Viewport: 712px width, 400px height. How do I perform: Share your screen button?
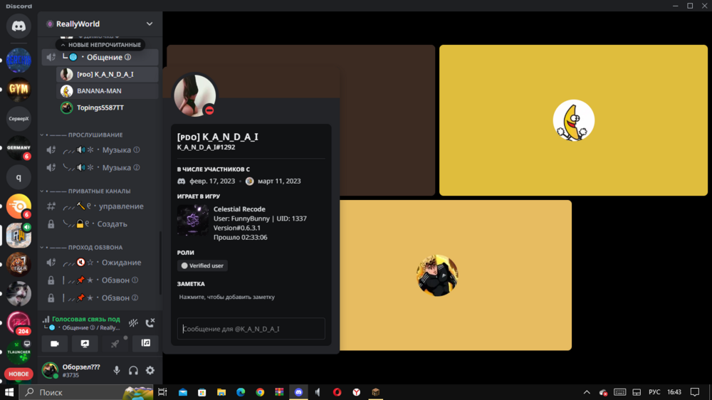click(x=85, y=344)
